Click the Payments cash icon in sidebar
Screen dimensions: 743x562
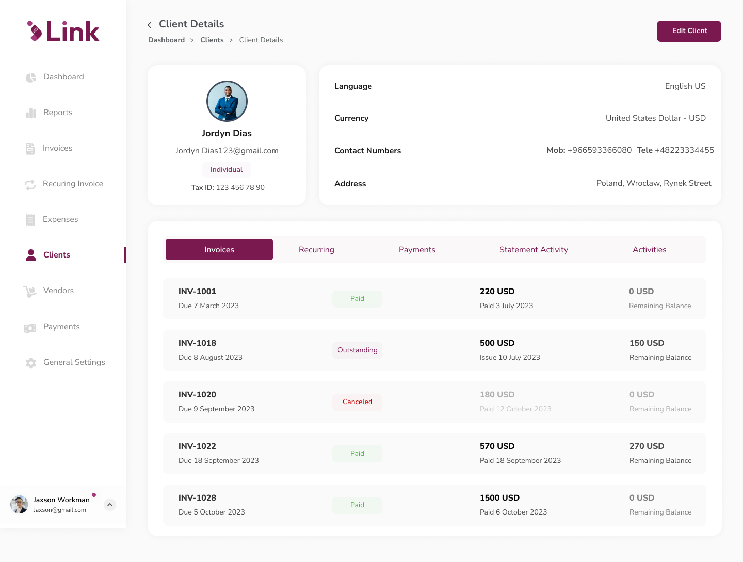(30, 328)
